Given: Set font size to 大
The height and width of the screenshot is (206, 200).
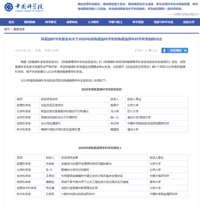Looking at the screenshot, I should [x=146, y=51].
